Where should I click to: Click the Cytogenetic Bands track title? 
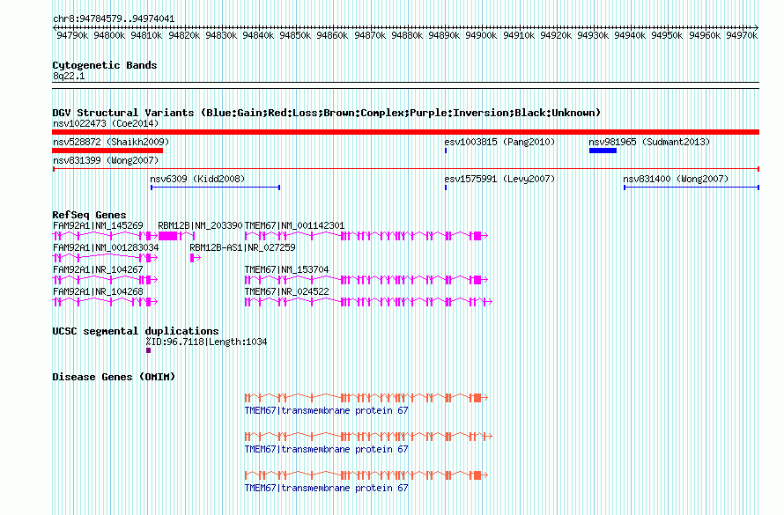coord(105,65)
